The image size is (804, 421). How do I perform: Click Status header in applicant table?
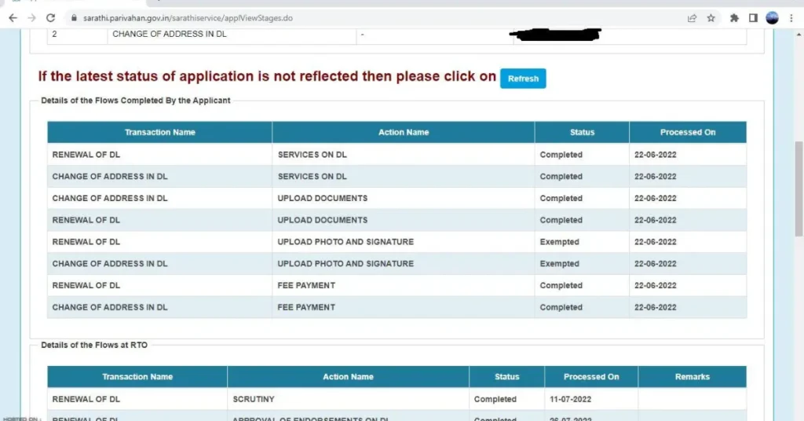[x=582, y=132]
